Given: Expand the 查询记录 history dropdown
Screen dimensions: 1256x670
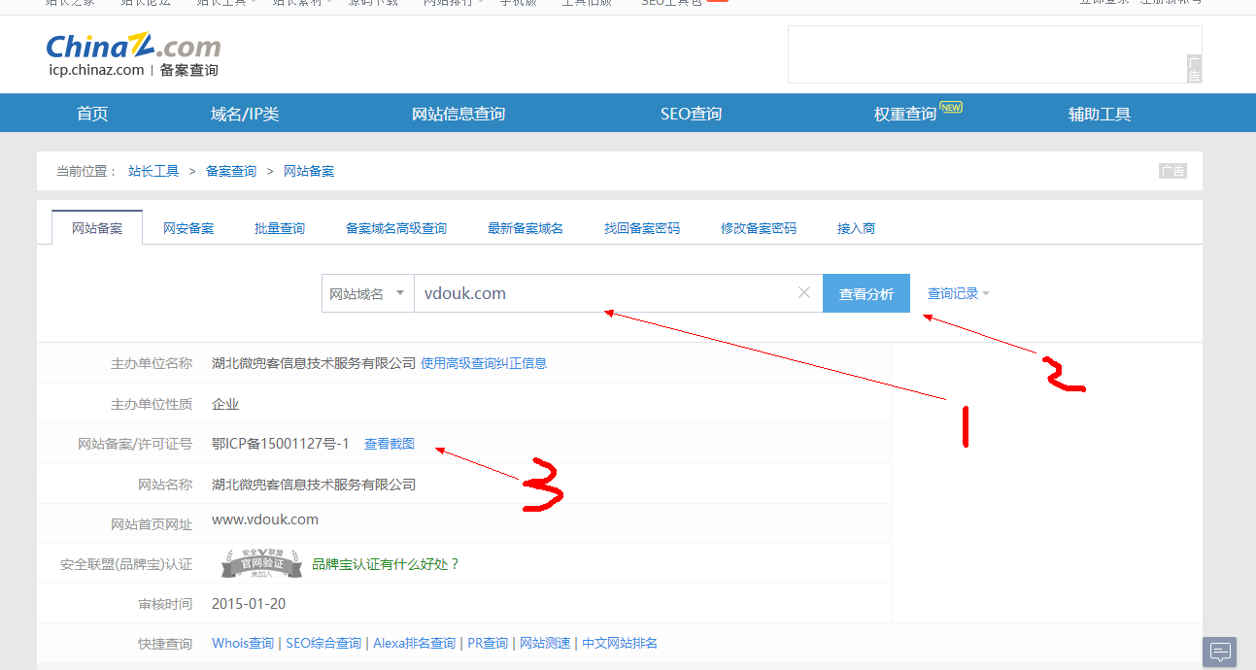Looking at the screenshot, I should click(x=959, y=293).
